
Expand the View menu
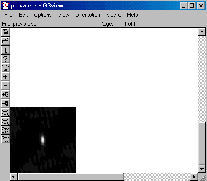click(63, 15)
